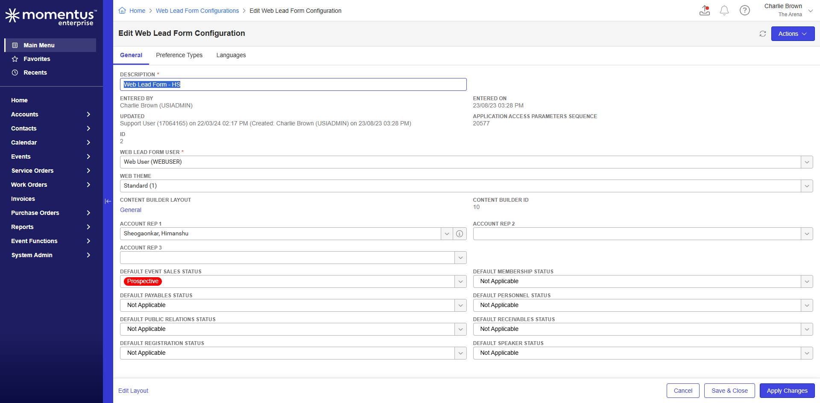
Task: Expand the Calendar menu chevron
Action: 88,142
